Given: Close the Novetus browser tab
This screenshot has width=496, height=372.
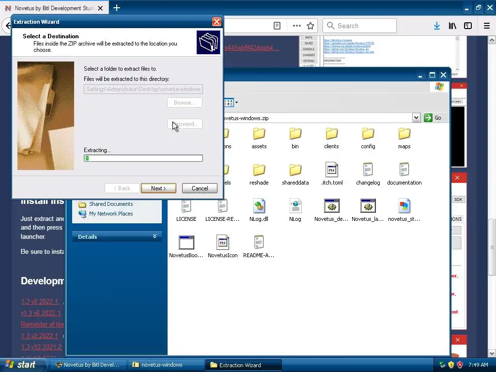Looking at the screenshot, I should pyautogui.click(x=100, y=8).
